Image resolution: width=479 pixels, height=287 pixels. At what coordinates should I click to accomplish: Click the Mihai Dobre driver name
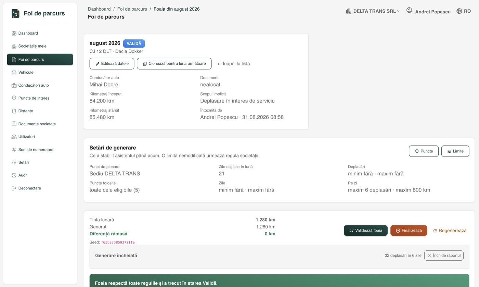(x=104, y=85)
